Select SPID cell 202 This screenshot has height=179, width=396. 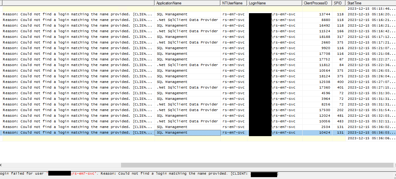click(x=339, y=110)
